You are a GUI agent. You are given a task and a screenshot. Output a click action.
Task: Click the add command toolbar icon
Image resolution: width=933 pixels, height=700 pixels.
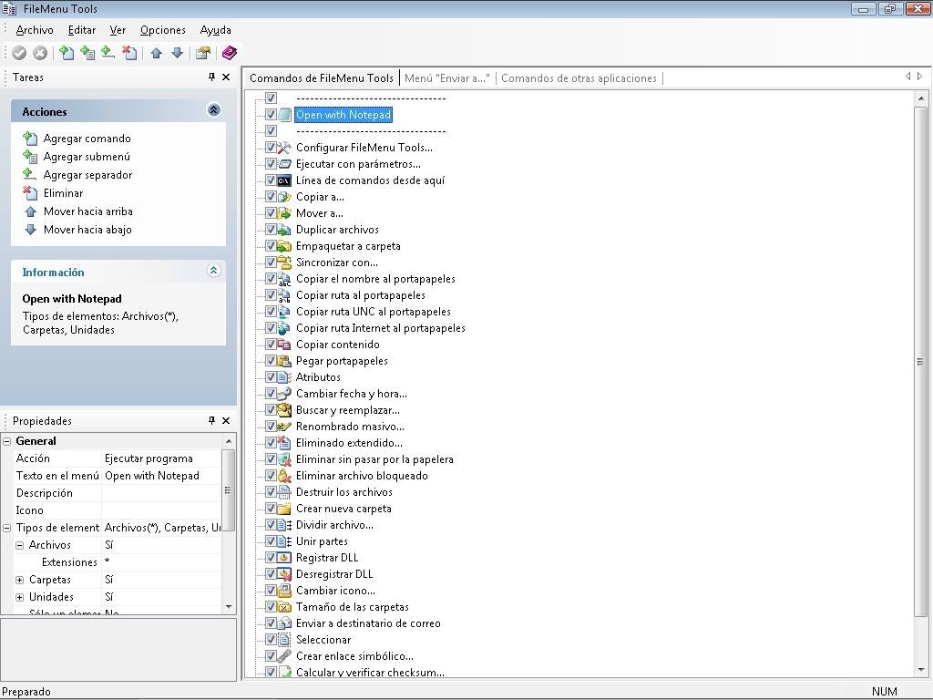click(x=67, y=53)
